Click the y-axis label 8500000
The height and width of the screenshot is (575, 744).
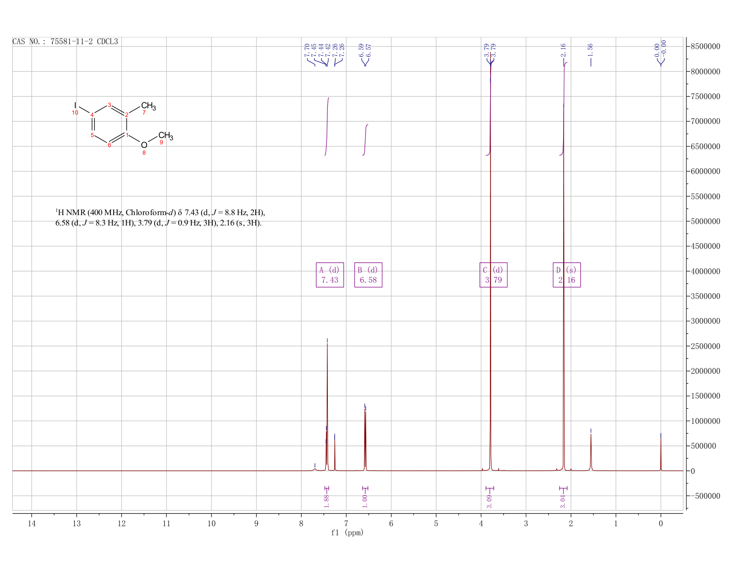click(x=705, y=46)
